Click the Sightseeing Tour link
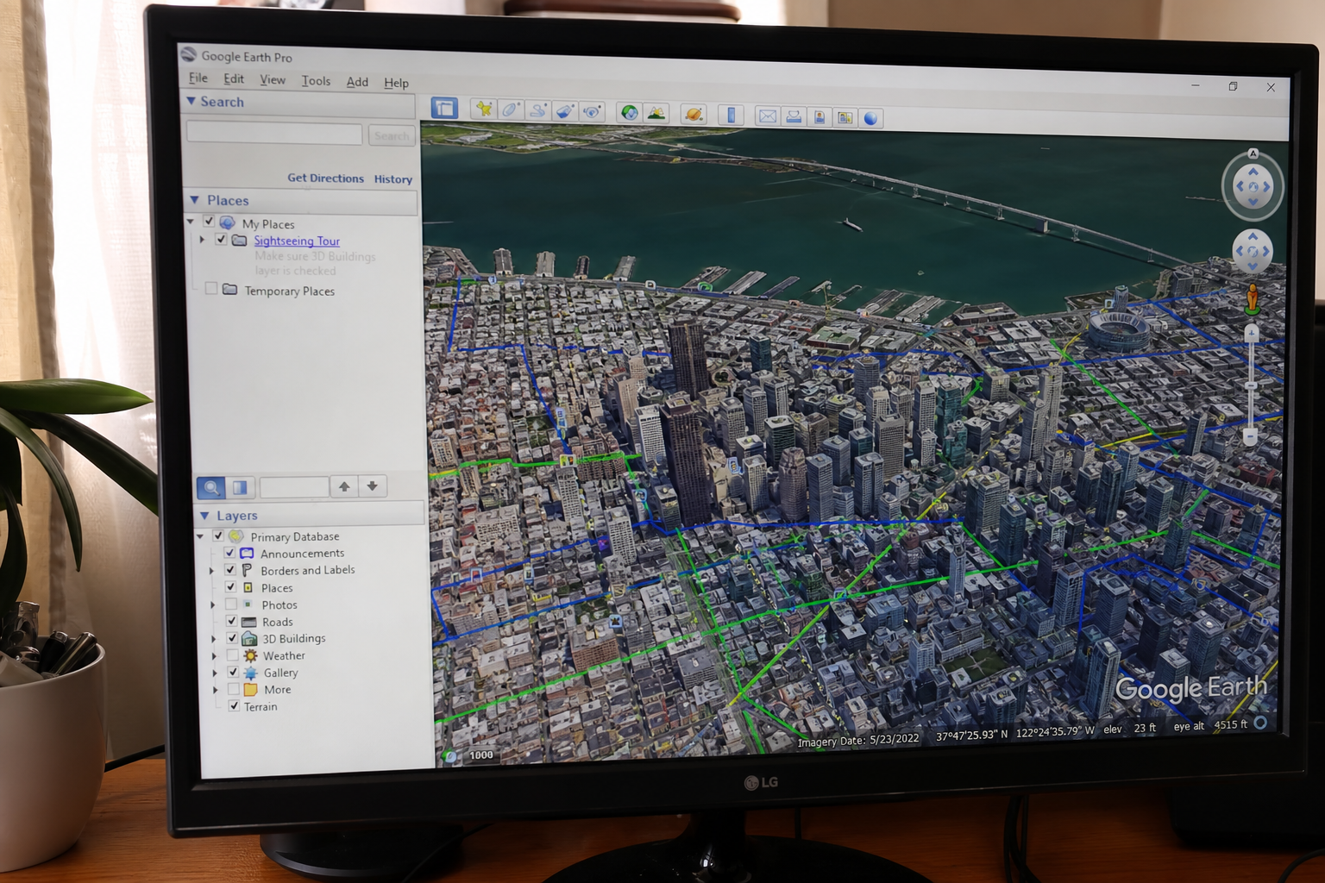This screenshot has height=883, width=1325. 297,241
